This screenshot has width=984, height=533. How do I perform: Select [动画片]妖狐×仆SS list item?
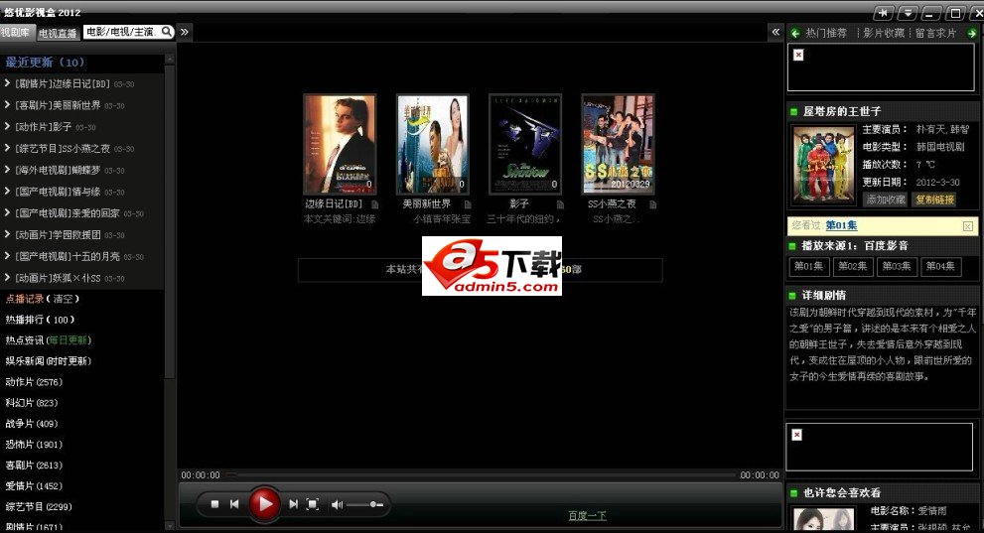pyautogui.click(x=81, y=278)
